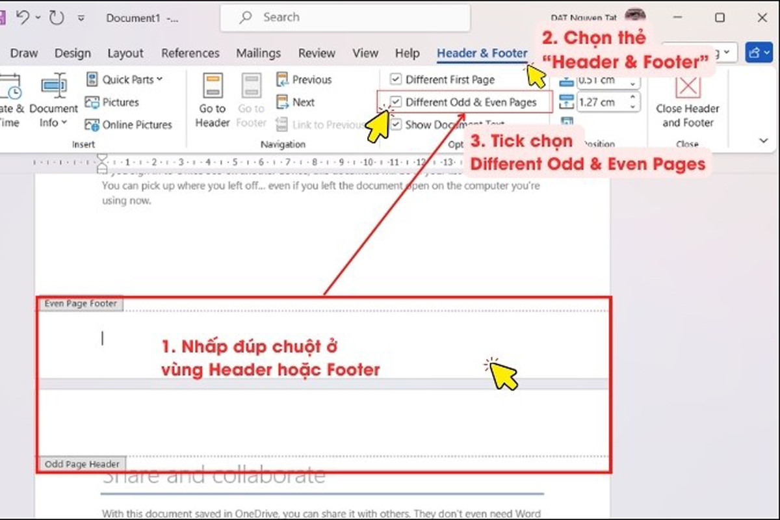Click the greyed Go to Footer icon
This screenshot has height=520, width=780.
251,86
